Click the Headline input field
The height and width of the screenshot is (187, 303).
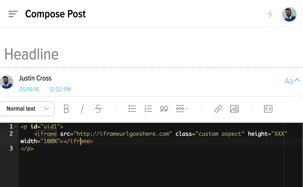[x=151, y=54]
